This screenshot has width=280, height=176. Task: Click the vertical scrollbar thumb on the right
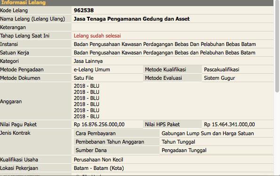[x=277, y=46]
